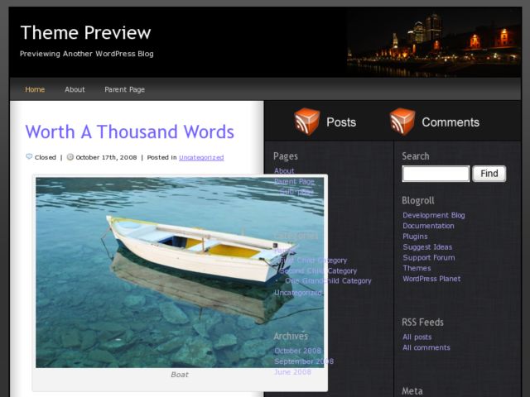
Task: Open Suggest Ideas in Blogroll
Action: 427,247
